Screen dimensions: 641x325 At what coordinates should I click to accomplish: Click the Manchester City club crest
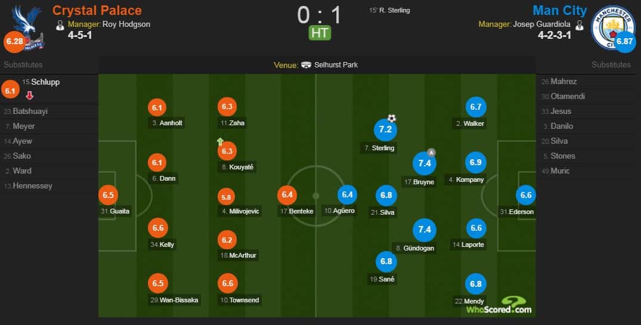(612, 27)
